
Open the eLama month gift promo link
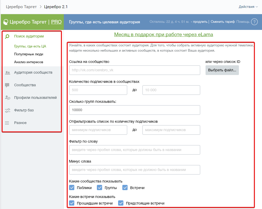164,35
